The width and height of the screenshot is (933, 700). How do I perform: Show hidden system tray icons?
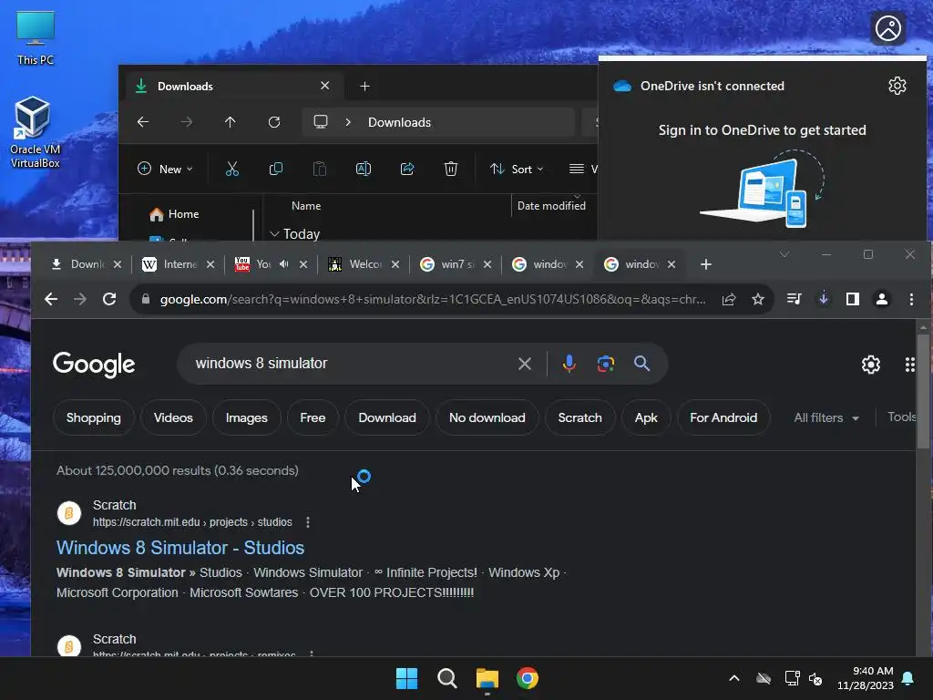tap(734, 678)
